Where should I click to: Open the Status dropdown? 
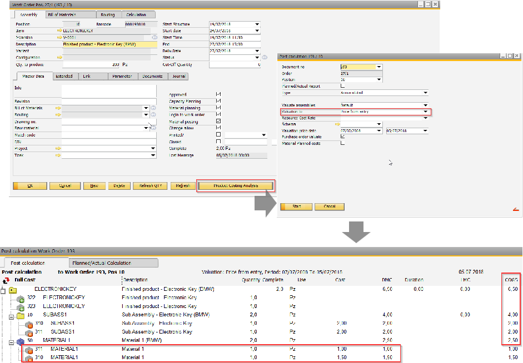tap(257, 57)
